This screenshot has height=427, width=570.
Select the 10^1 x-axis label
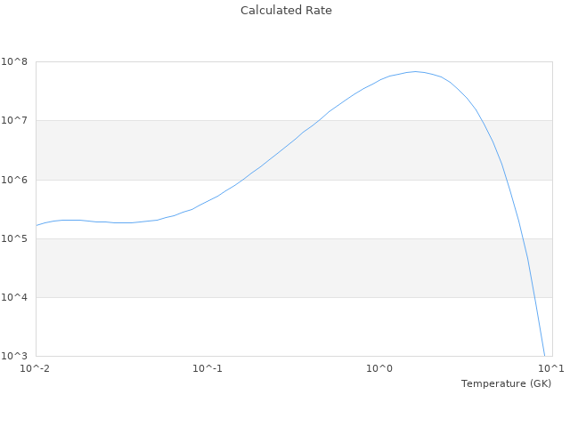551,368
